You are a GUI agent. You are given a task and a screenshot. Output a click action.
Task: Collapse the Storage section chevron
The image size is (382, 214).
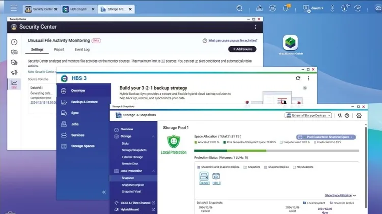(x=153, y=136)
